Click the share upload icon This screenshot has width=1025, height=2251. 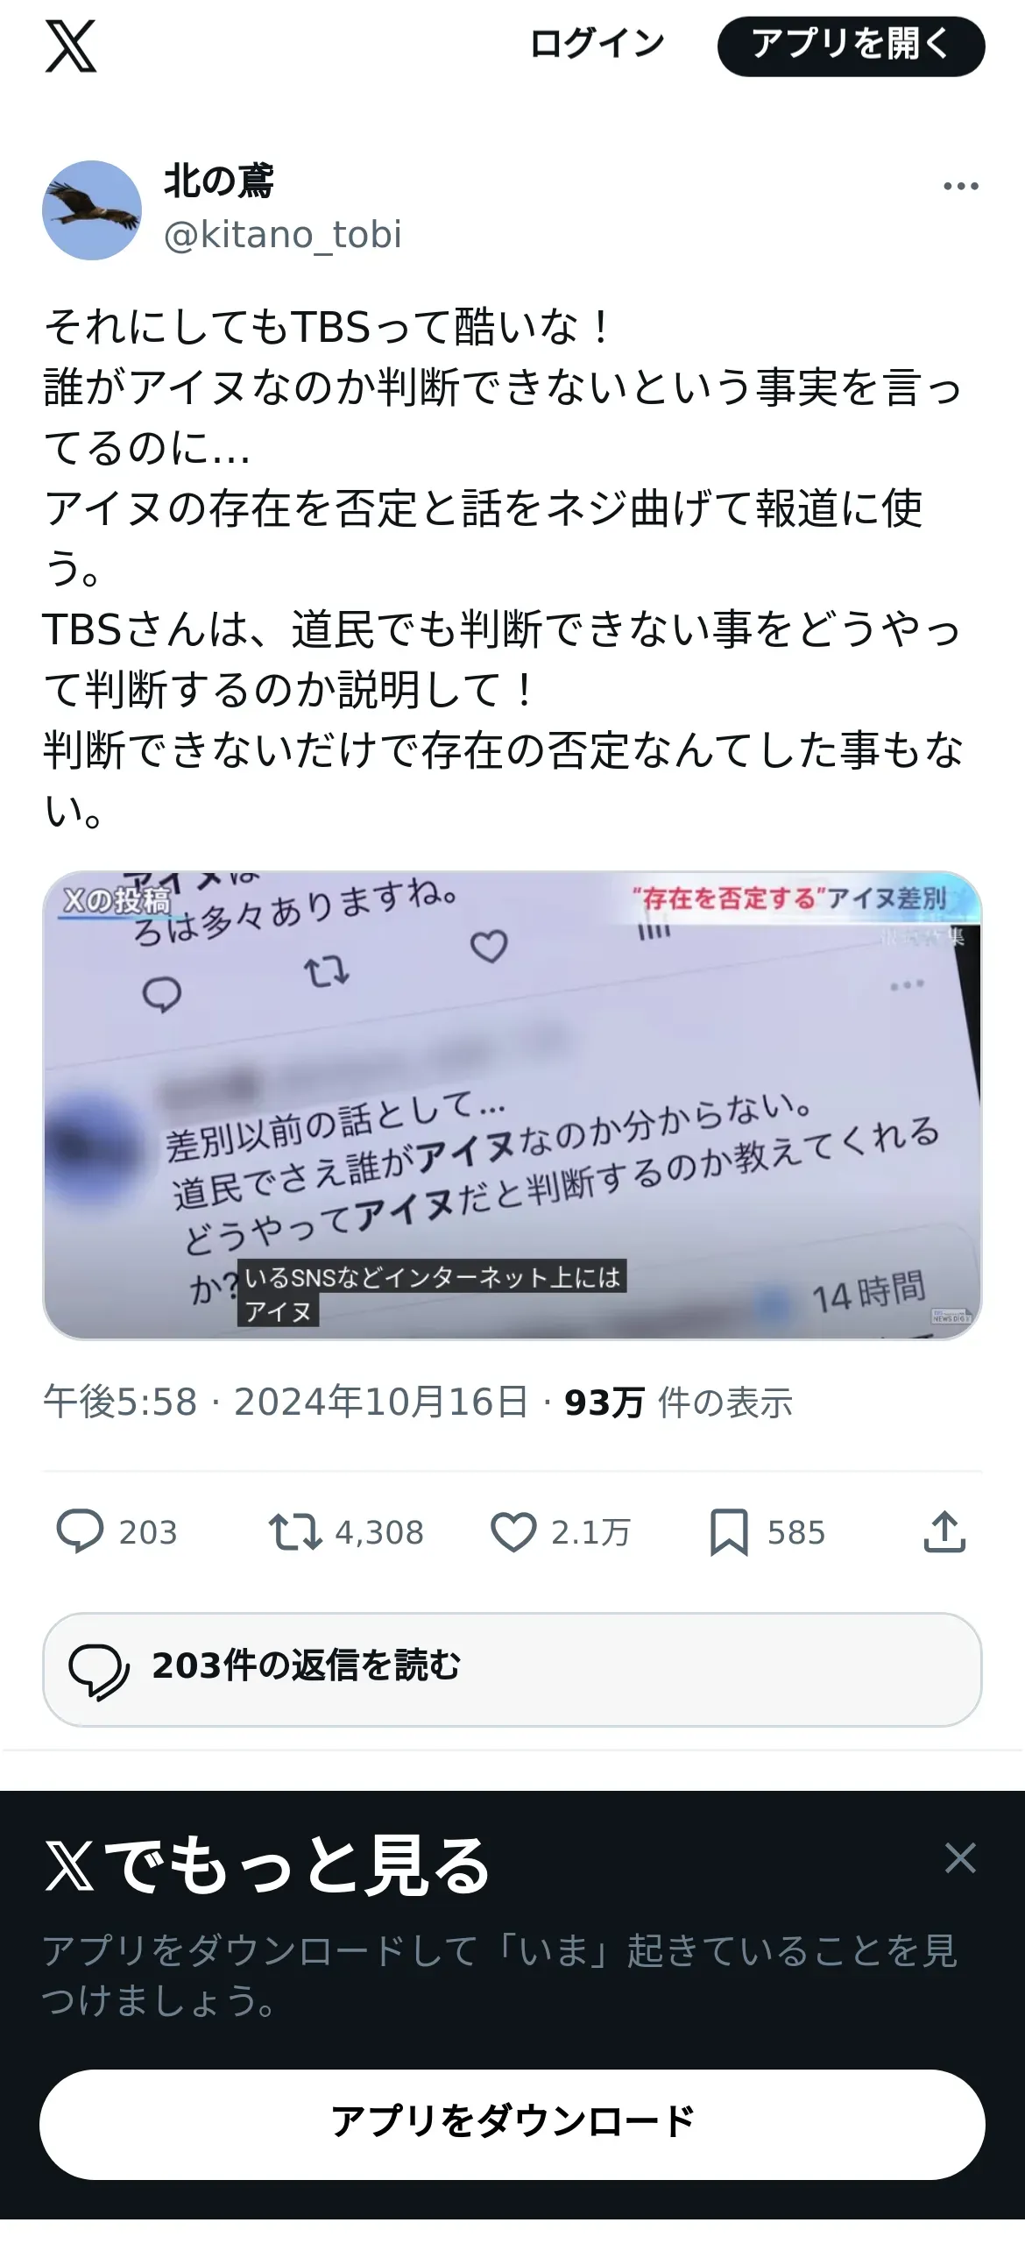(x=944, y=1531)
